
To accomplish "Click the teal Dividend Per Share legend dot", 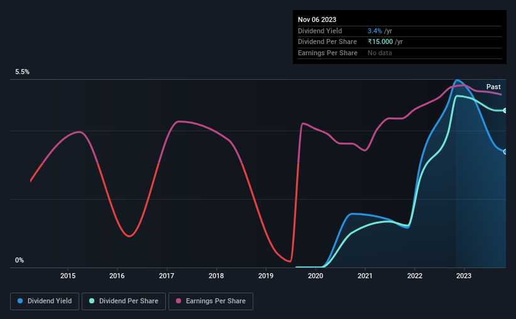I will 92,301.
